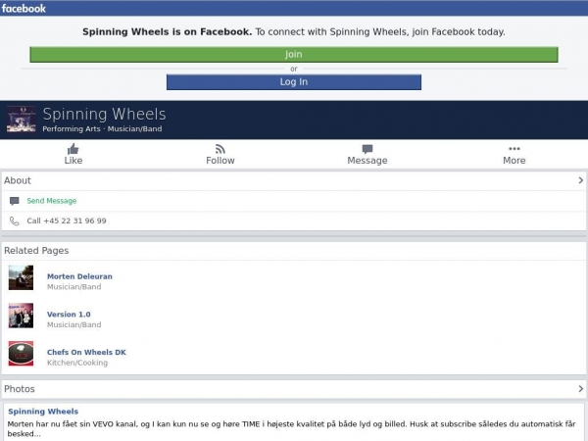Open Morten Deleuran related page
The image size is (588, 441).
tap(79, 276)
